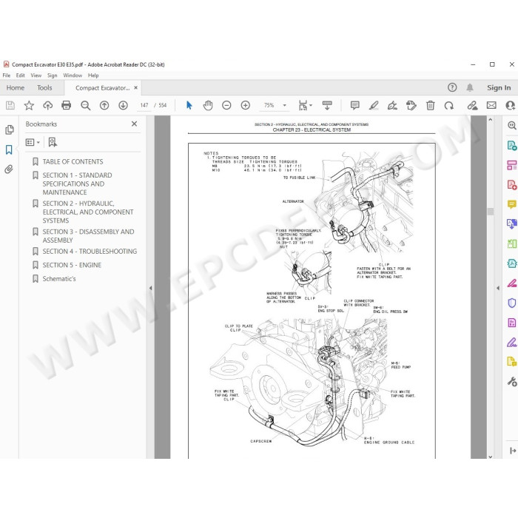
Task: Open the Edit menu
Action: tap(21, 75)
